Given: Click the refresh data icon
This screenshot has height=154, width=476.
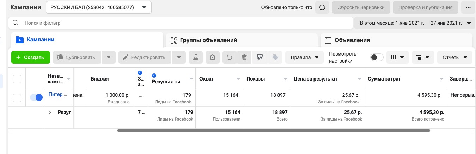Looking at the screenshot, I should [322, 7].
